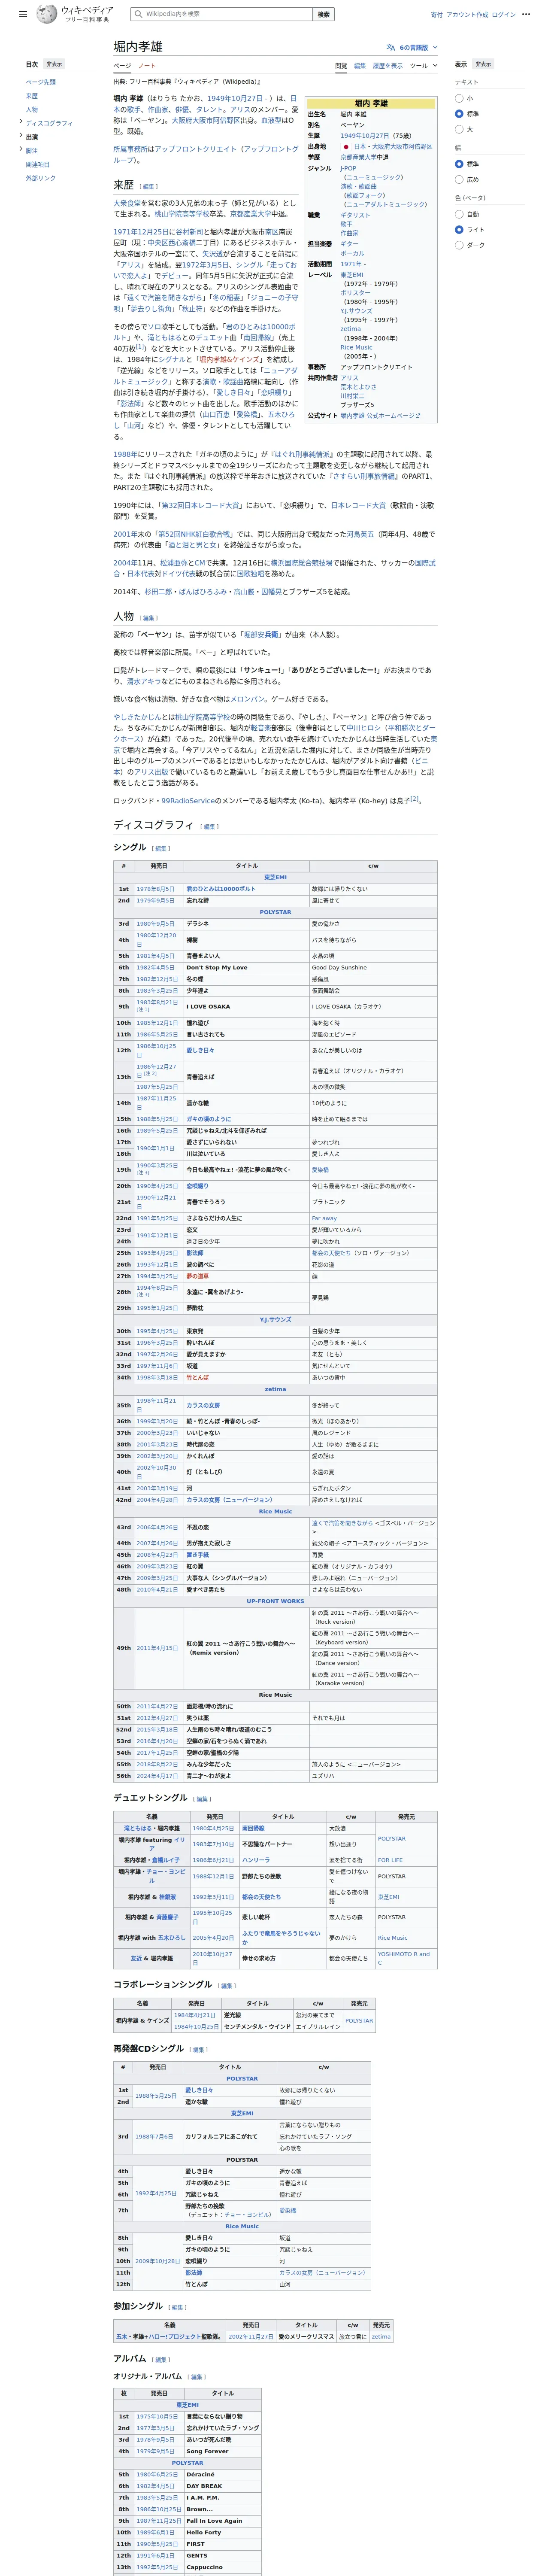
Task: Edit the デュエットシングル section
Action: point(202,1799)
